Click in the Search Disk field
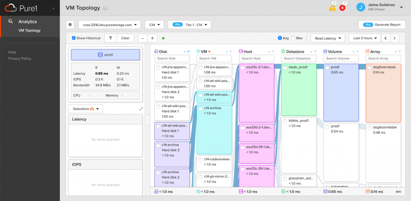The width and height of the screenshot is (411, 201). 172,58
